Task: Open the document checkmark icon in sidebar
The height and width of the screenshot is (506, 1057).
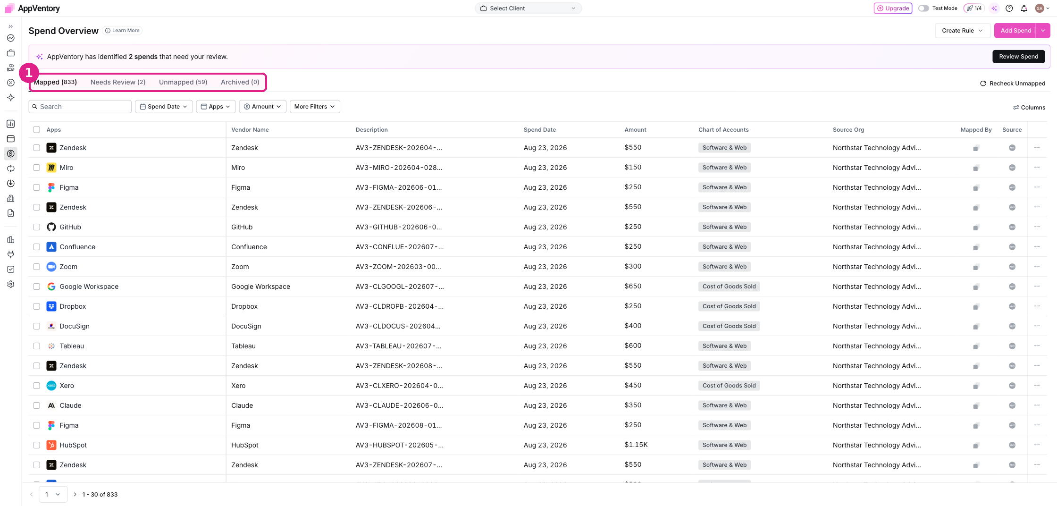Action: (x=10, y=213)
